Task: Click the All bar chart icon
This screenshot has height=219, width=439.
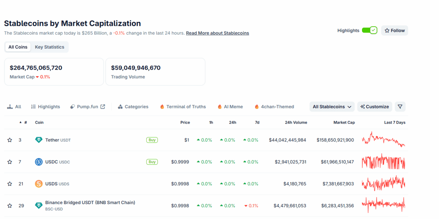Action: [10, 106]
